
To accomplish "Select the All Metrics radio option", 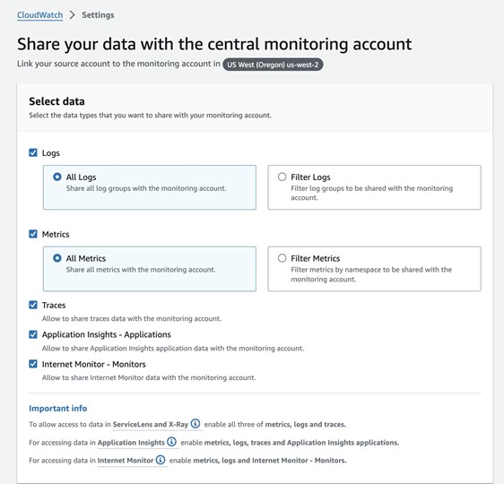I will pyautogui.click(x=57, y=258).
